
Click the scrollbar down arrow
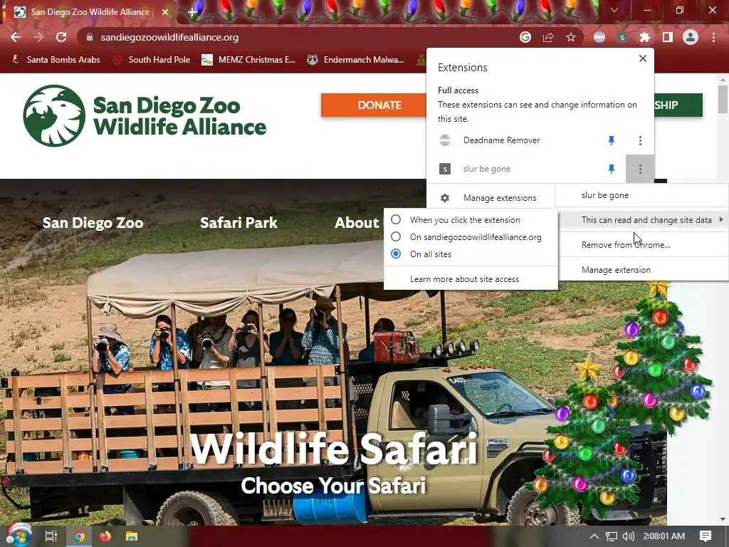click(723, 519)
